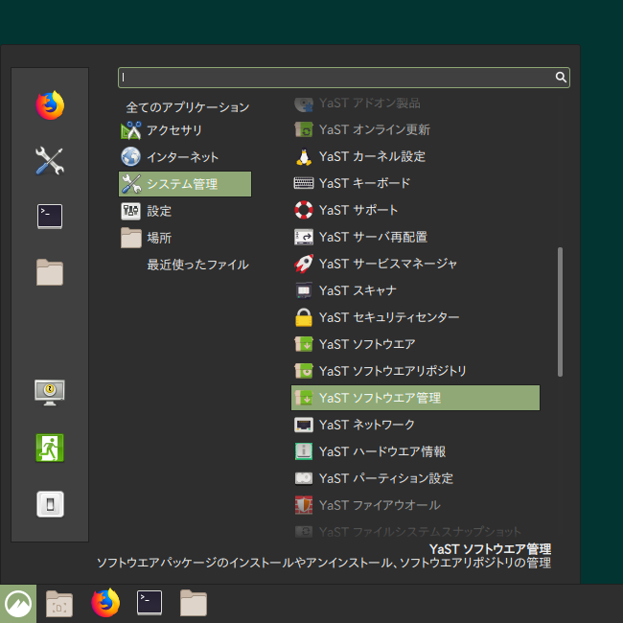Launch YaST ソフトウエア管理
Screen dimensions: 623x623
416,398
